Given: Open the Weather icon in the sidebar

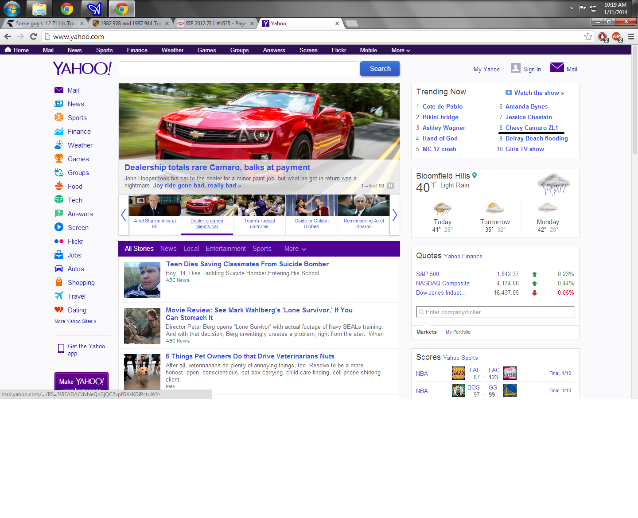Looking at the screenshot, I should [x=59, y=145].
